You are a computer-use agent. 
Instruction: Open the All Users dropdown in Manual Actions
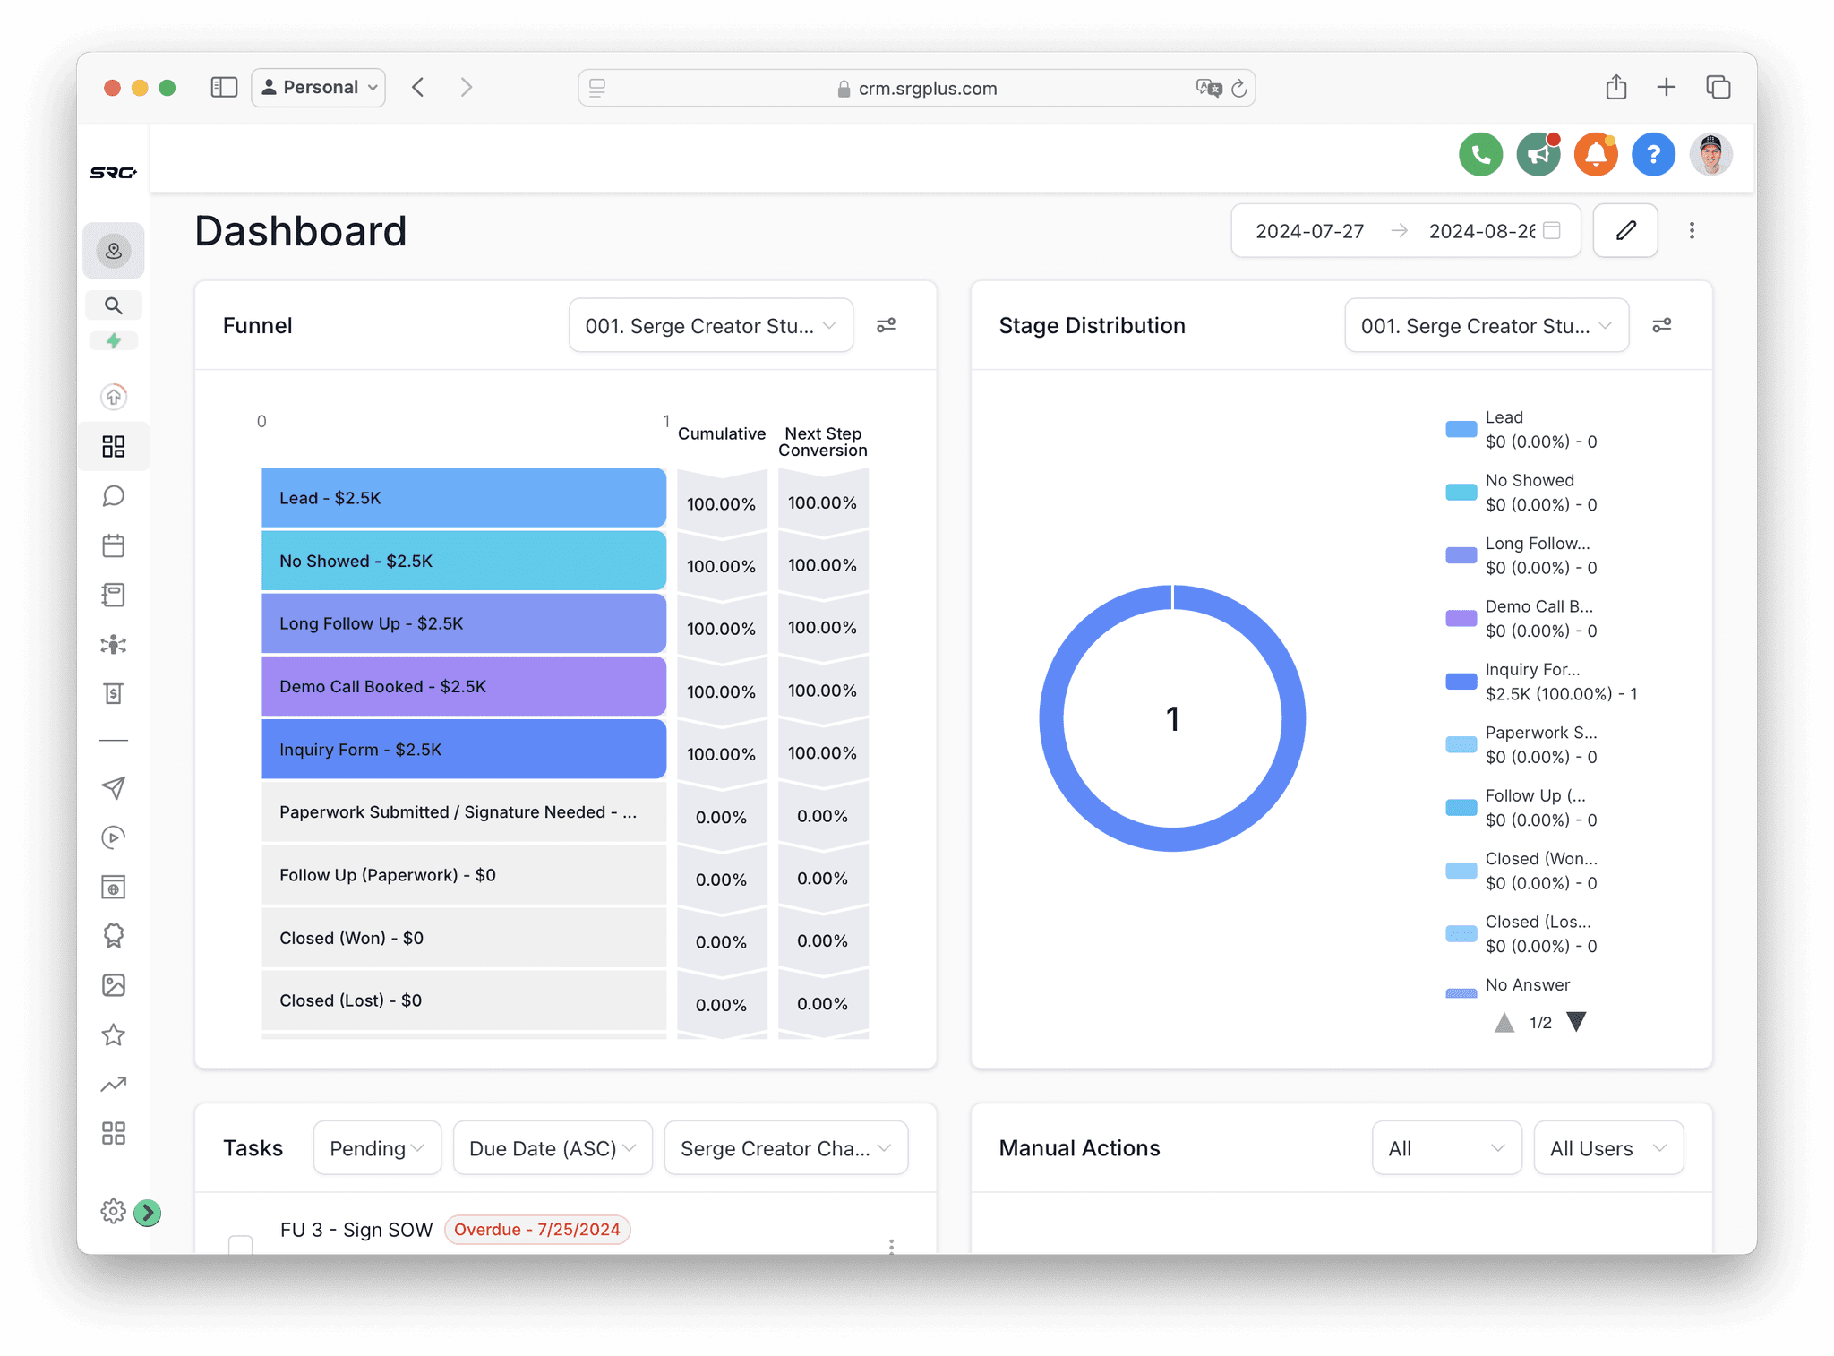click(x=1607, y=1148)
